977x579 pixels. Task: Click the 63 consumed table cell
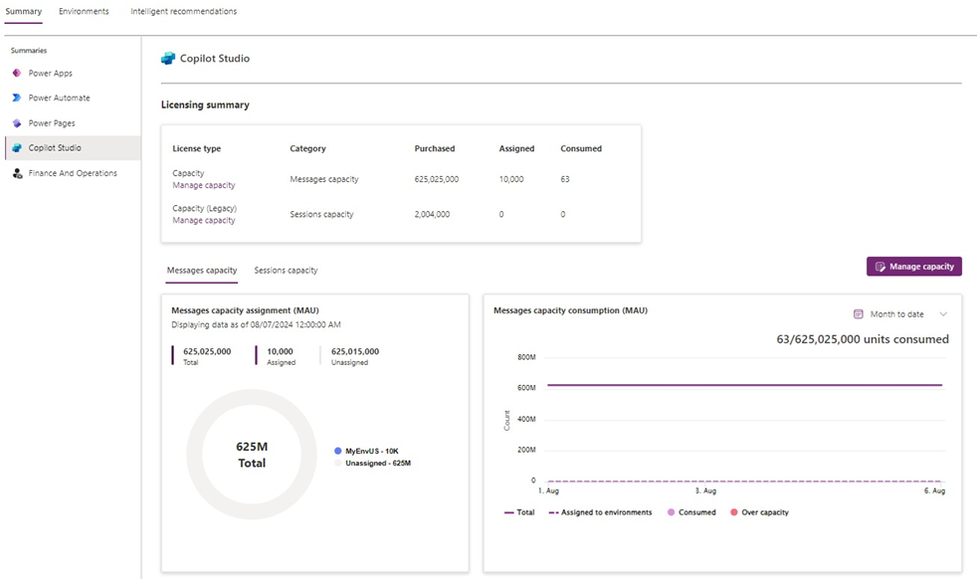pos(565,179)
